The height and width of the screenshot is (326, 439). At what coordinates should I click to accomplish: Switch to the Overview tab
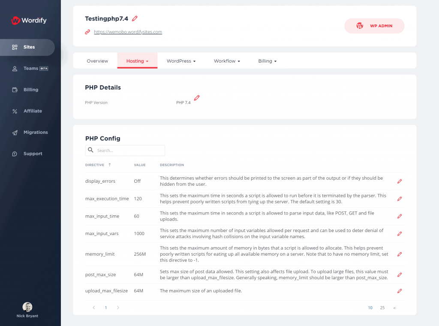coord(97,61)
